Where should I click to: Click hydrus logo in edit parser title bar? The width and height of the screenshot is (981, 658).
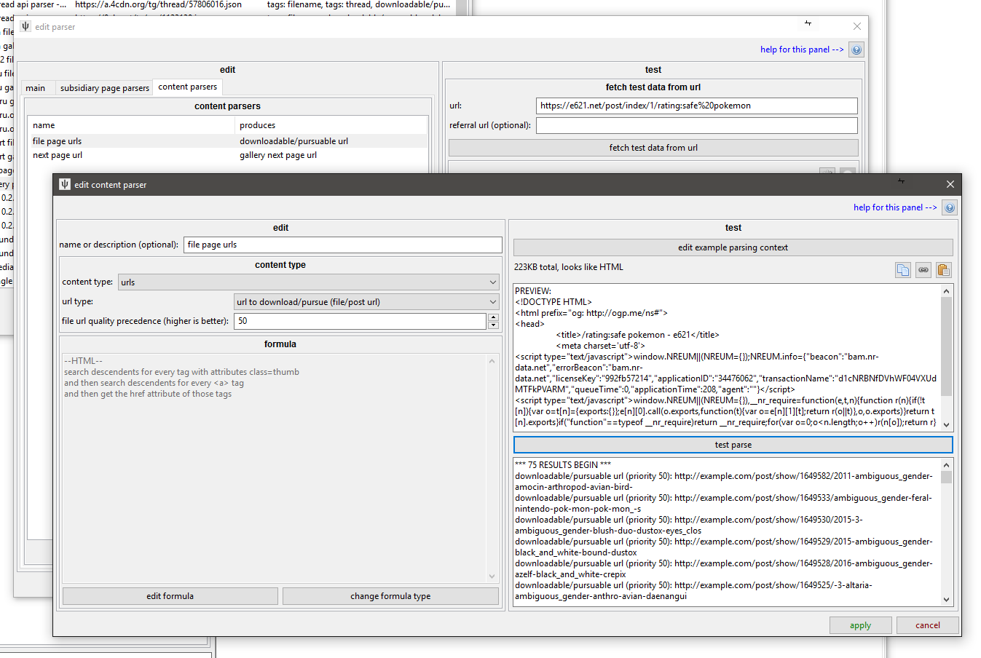point(25,27)
